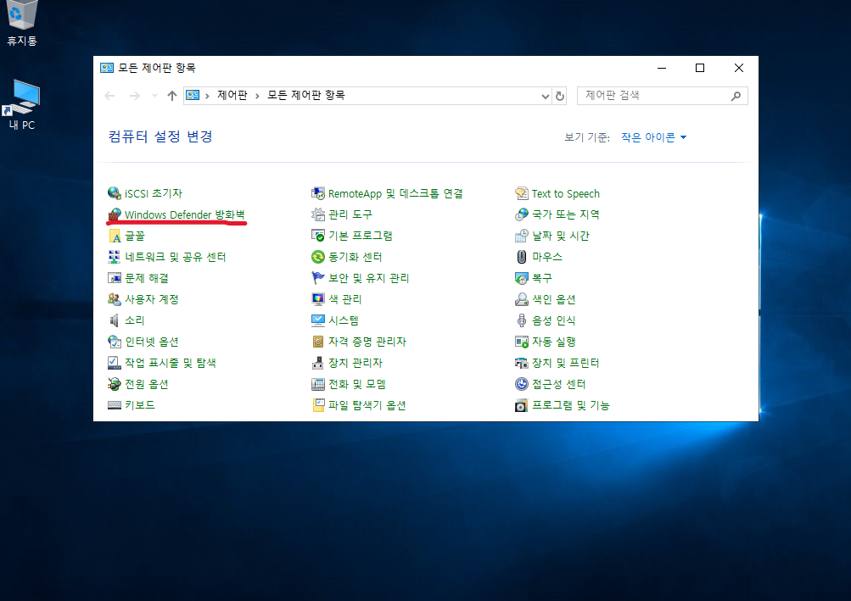Click 작업 표시줄 및 탐색 icon

114,362
